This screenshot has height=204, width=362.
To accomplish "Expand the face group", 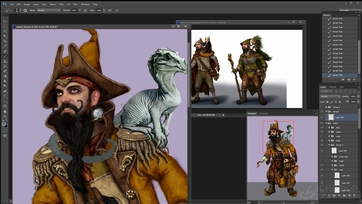I will (x=329, y=128).
